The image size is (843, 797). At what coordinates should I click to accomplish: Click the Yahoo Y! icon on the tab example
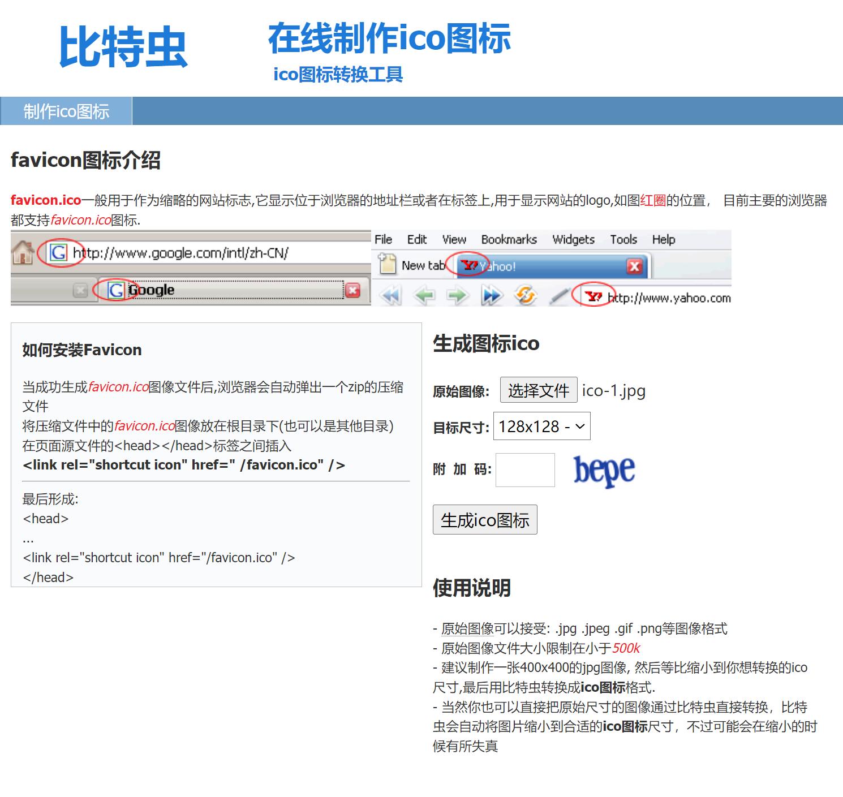click(x=469, y=265)
